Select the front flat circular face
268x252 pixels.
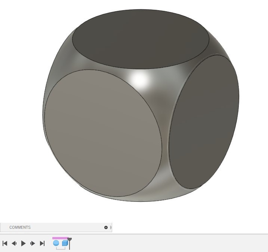(103, 133)
